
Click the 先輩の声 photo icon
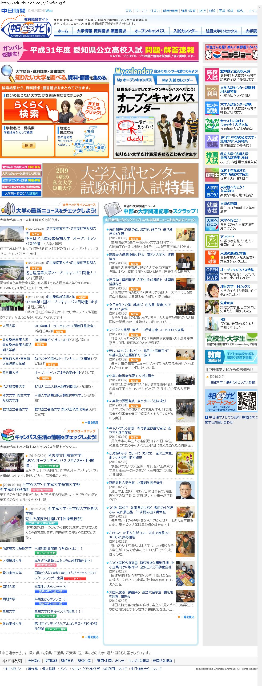point(212,307)
